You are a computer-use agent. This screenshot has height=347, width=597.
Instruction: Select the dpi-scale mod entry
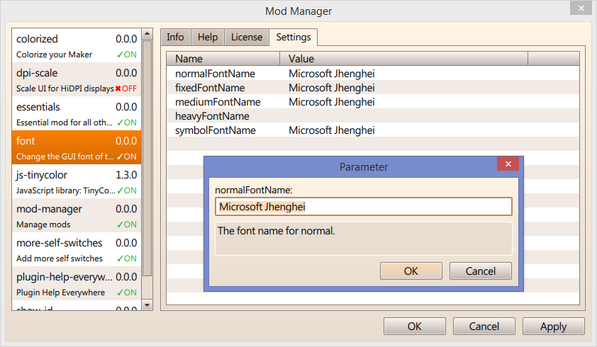click(x=77, y=79)
